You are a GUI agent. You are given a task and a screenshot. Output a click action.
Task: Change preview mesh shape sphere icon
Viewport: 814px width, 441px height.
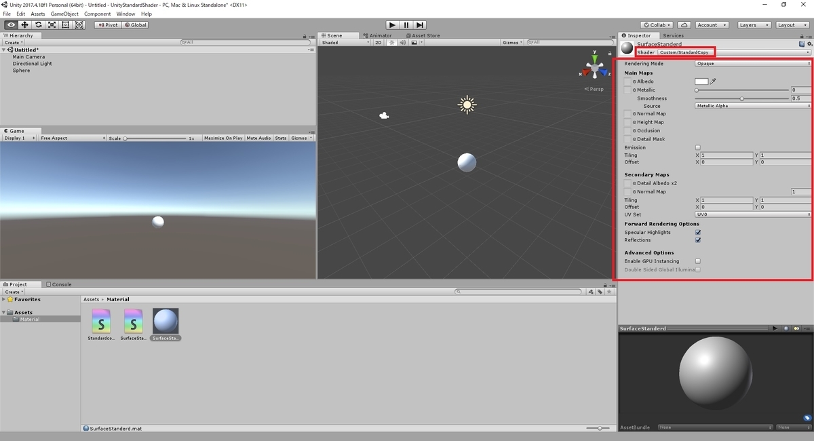coord(786,328)
